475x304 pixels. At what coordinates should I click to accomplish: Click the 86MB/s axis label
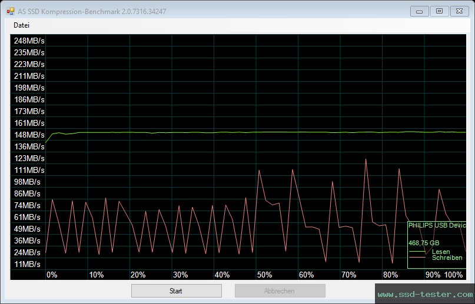point(27,193)
